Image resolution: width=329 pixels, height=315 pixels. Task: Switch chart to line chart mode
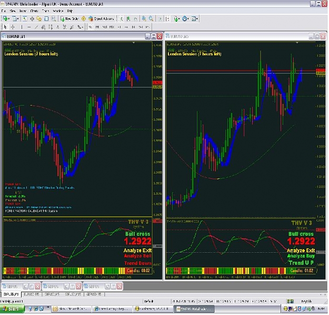coord(136,18)
